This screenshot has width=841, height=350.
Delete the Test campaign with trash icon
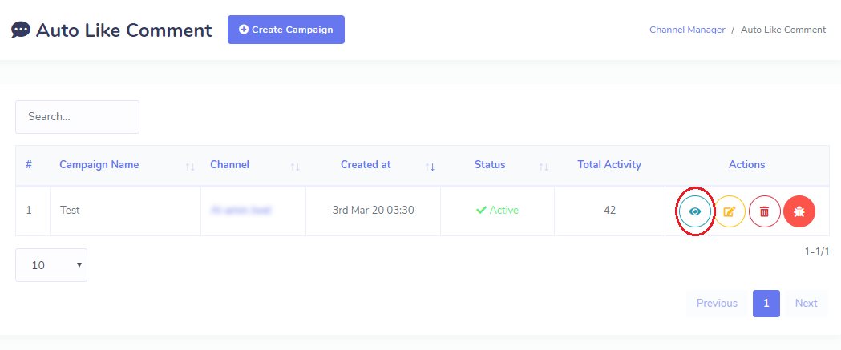tap(764, 211)
